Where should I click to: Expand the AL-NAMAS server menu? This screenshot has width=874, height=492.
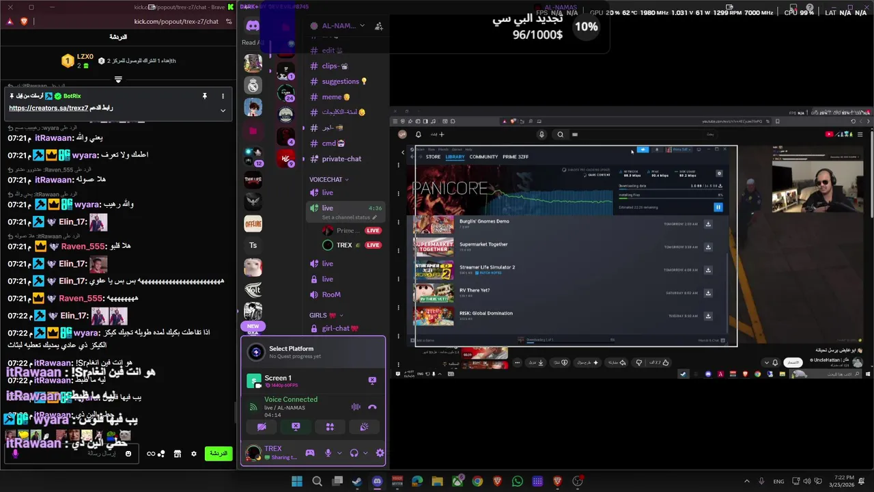[362, 26]
